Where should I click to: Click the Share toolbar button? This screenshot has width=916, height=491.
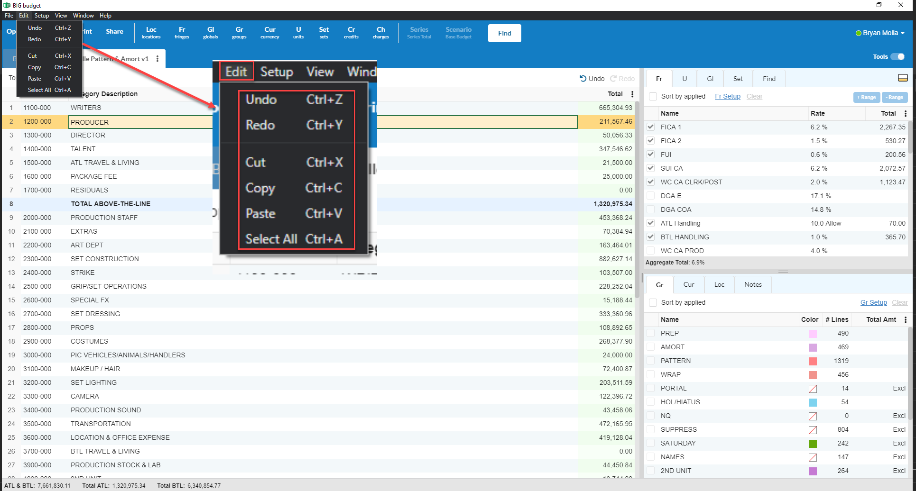(x=114, y=31)
